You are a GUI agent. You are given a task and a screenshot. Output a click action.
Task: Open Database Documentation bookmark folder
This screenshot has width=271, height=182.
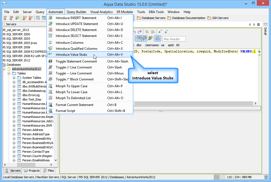coord(186,18)
